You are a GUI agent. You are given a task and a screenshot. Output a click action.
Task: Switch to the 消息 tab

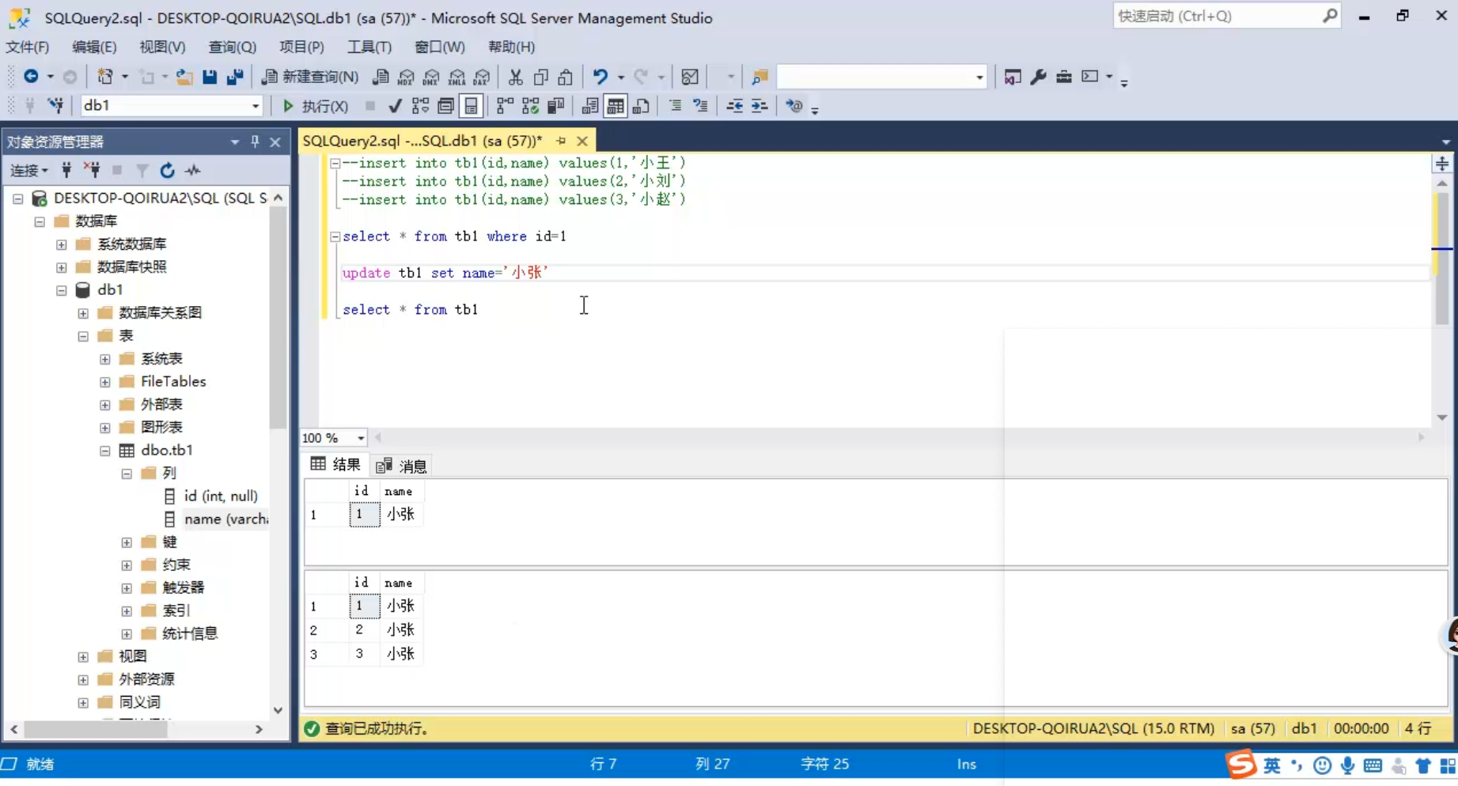(x=401, y=466)
